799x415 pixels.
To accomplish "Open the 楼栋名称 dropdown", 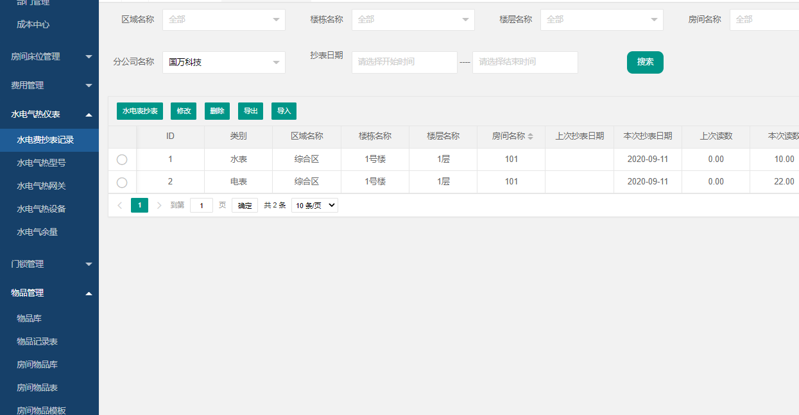I will point(413,20).
